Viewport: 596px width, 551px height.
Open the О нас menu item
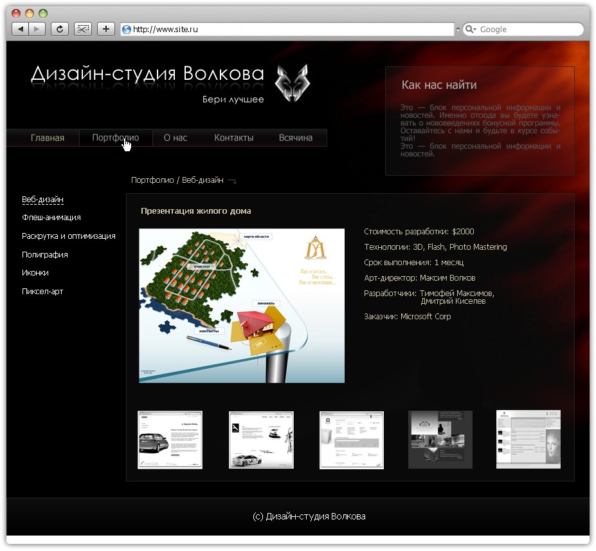[x=176, y=138]
